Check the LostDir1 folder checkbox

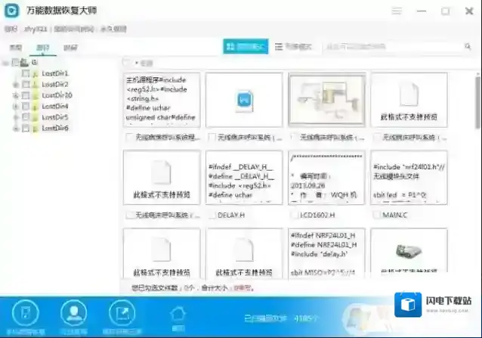point(26,73)
